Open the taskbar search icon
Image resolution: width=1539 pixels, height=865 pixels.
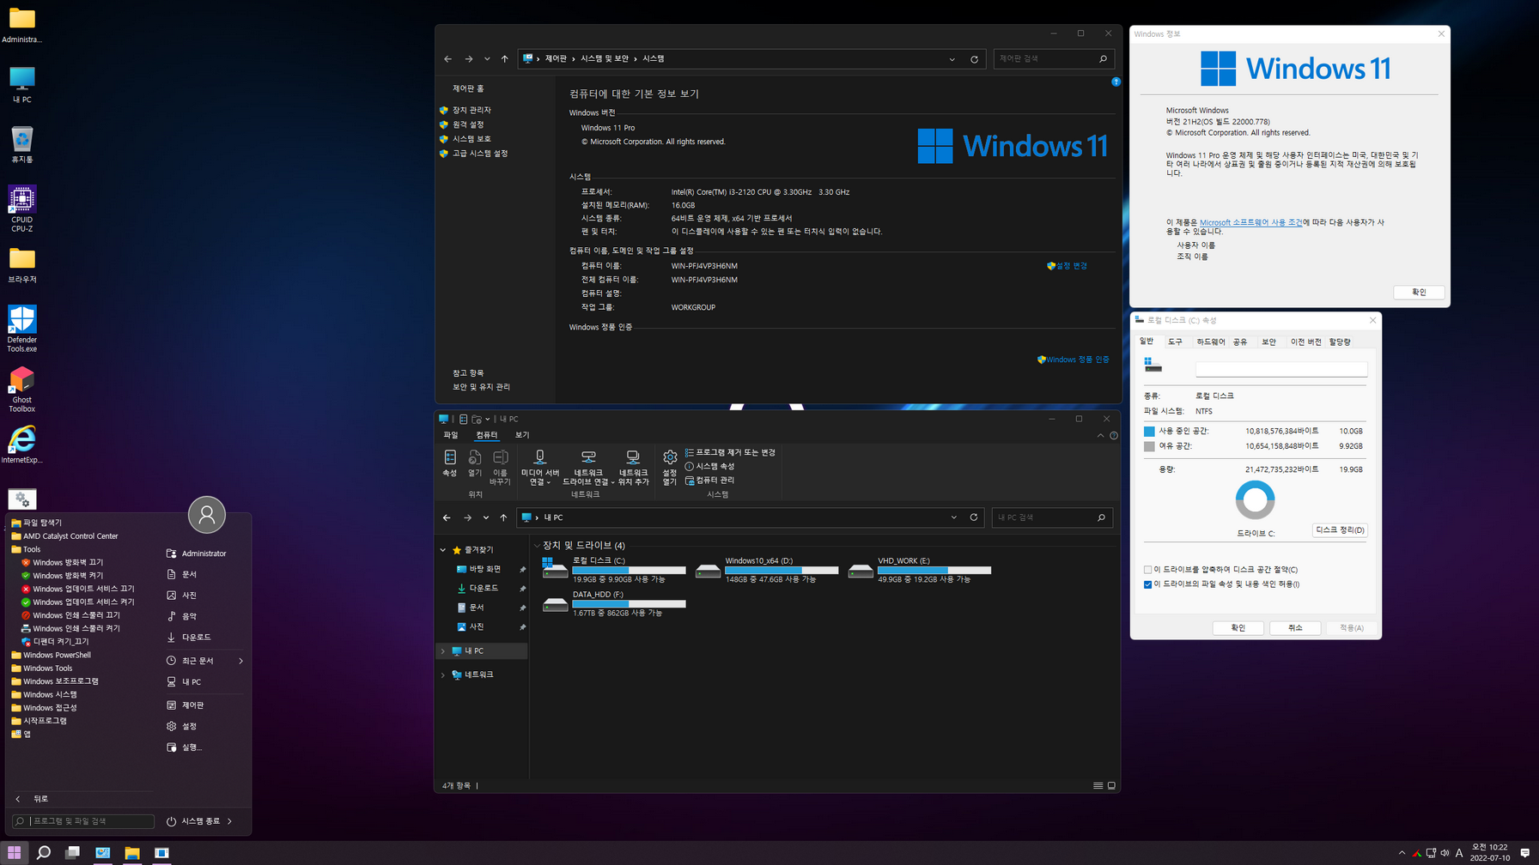tap(44, 852)
